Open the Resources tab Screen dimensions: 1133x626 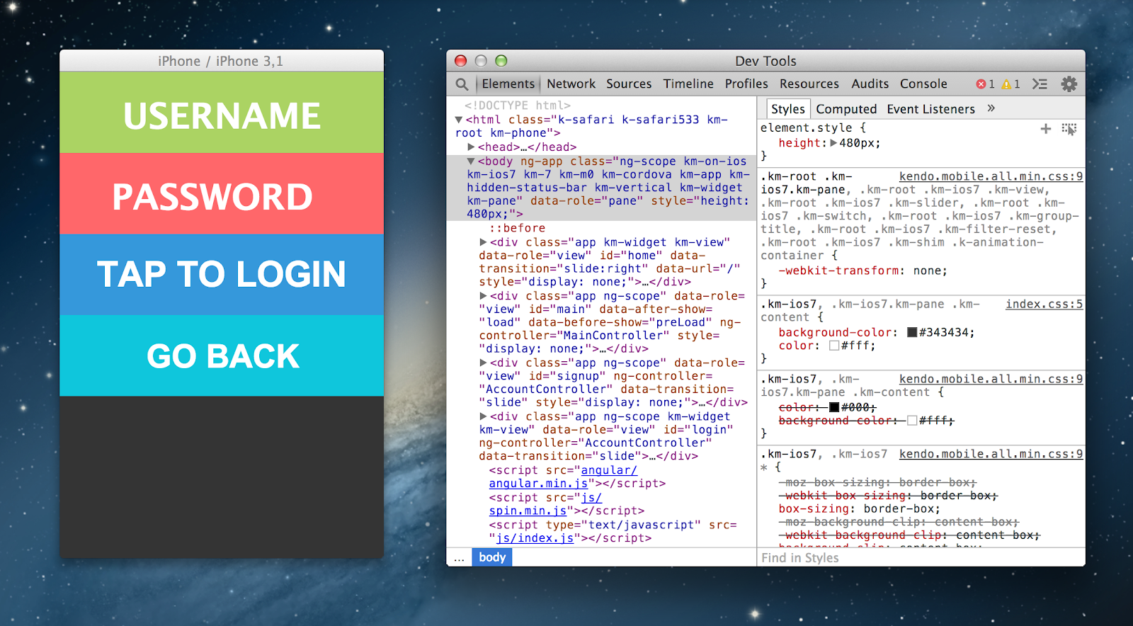[x=809, y=84]
